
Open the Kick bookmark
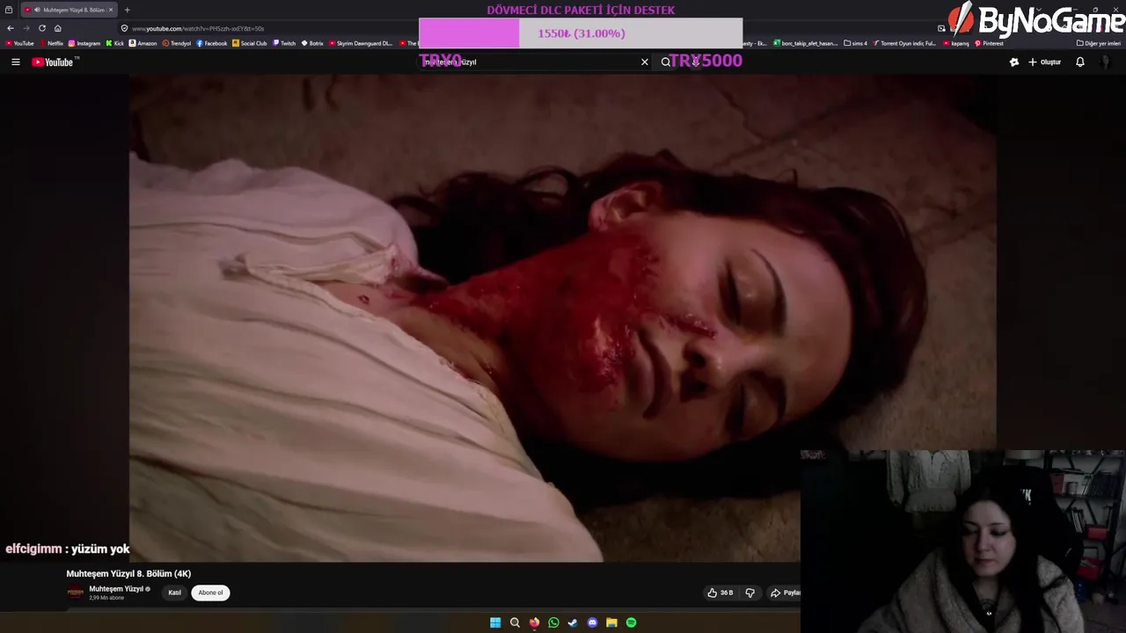click(115, 43)
